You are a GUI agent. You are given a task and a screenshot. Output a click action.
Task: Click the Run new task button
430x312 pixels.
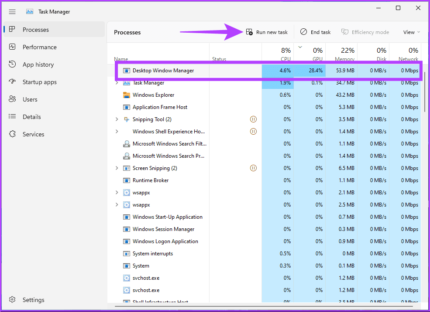click(267, 32)
